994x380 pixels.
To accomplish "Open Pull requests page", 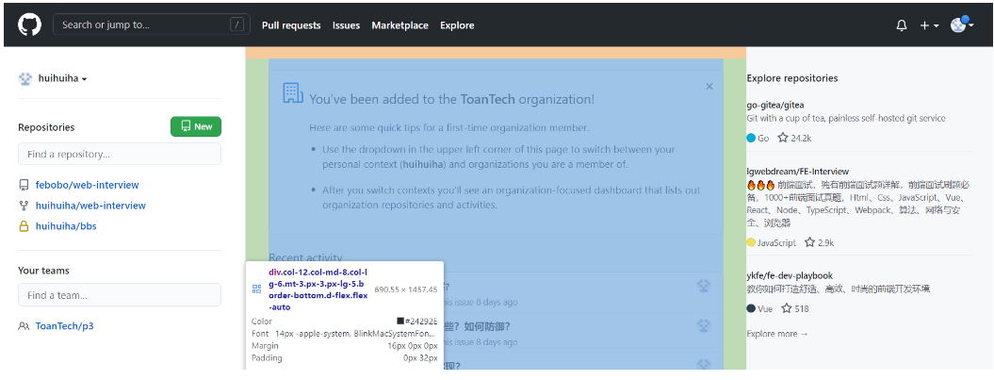I will coord(291,25).
